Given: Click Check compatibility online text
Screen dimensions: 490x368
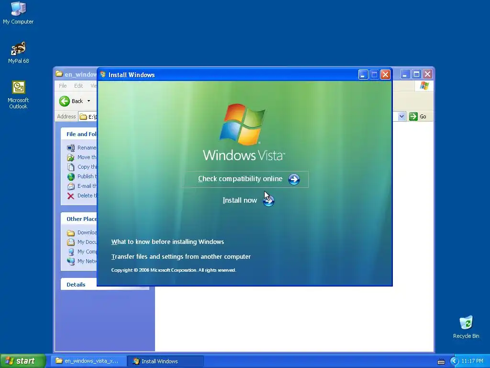Looking at the screenshot, I should pyautogui.click(x=240, y=179).
